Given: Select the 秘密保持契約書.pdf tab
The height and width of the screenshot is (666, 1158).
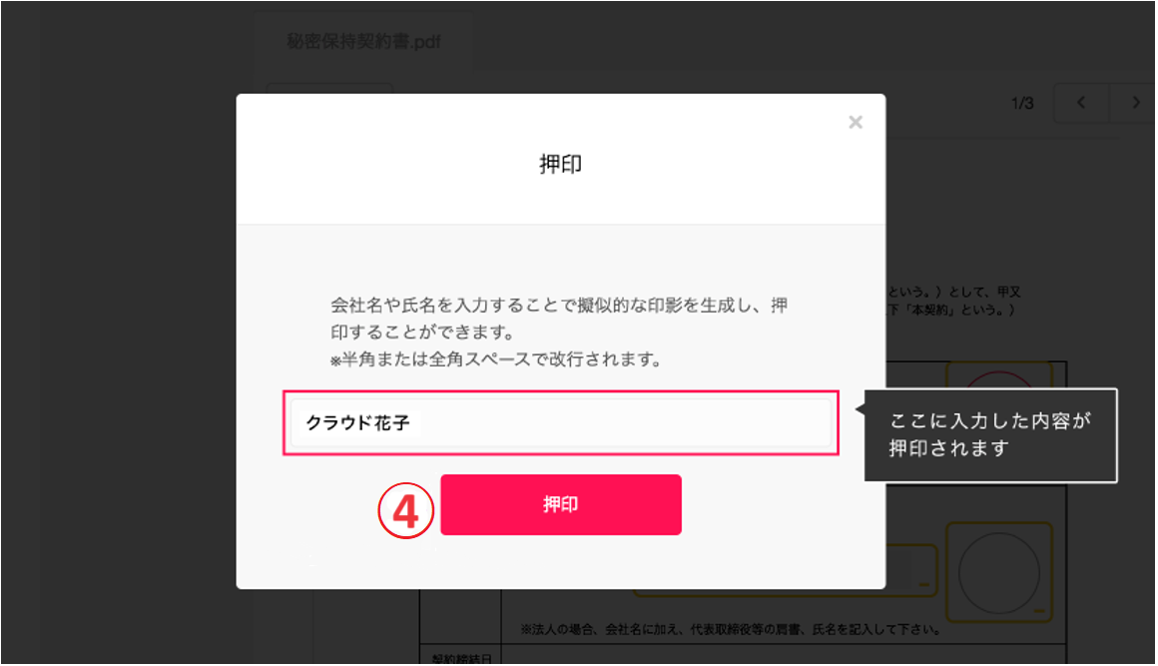Looking at the screenshot, I should pyautogui.click(x=363, y=41).
